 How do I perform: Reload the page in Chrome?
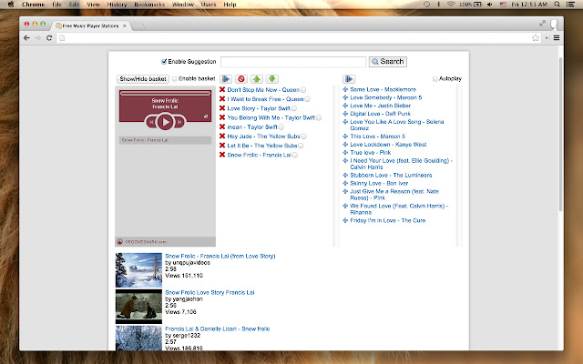point(49,38)
